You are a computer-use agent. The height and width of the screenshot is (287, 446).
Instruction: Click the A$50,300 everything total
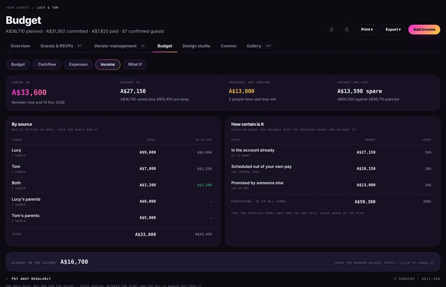click(365, 202)
